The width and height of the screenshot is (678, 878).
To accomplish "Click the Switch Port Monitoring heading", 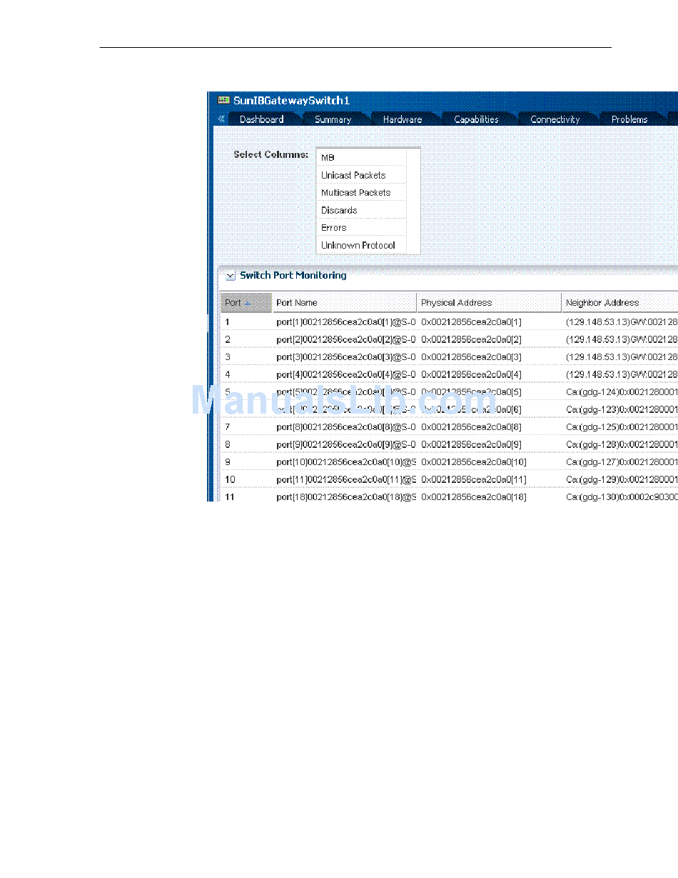I will pyautogui.click(x=293, y=275).
